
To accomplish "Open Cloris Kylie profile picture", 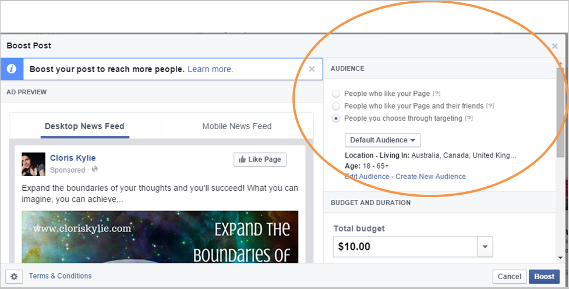I will coord(33,164).
